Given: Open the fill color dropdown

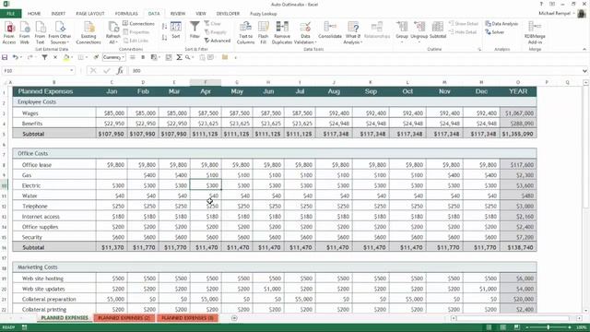Looking at the screenshot, I should pyautogui.click(x=72, y=57).
